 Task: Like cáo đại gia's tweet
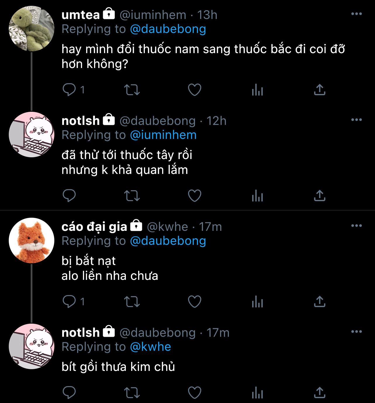195,301
